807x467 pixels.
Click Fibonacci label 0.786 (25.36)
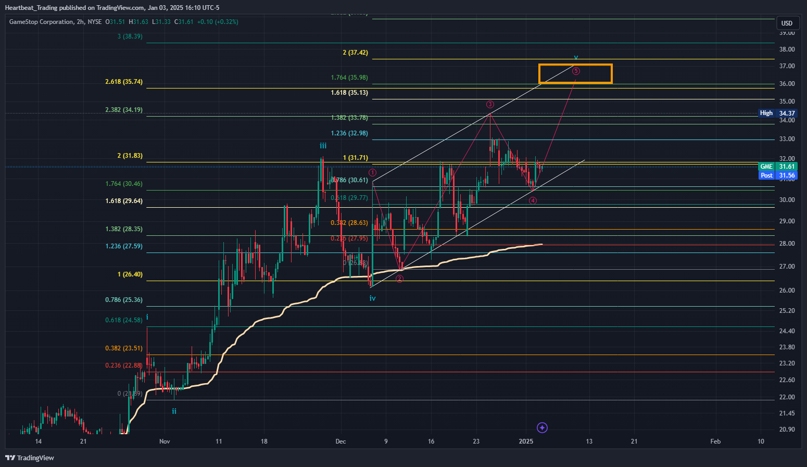point(124,300)
